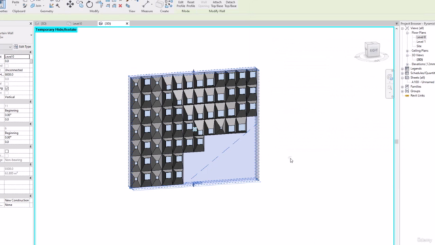Collapse the Sheets (all) node
Image resolution: width=435 pixels, height=245 pixels.
pos(402,78)
